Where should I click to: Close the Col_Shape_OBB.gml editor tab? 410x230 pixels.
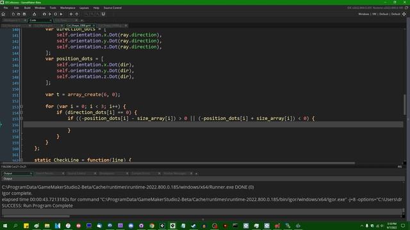(94, 26)
